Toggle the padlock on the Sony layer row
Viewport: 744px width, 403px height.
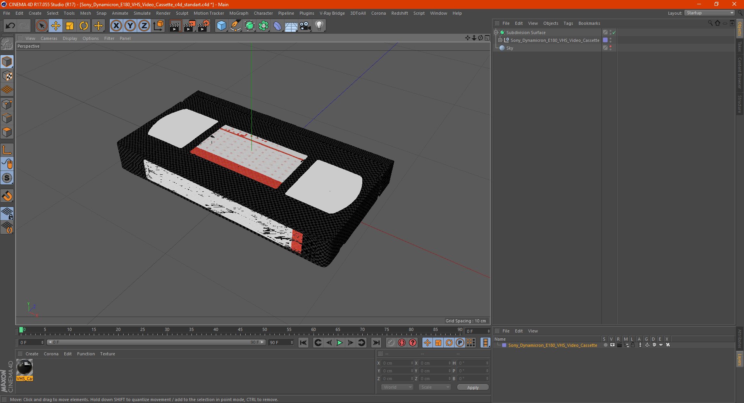pyautogui.click(x=633, y=345)
